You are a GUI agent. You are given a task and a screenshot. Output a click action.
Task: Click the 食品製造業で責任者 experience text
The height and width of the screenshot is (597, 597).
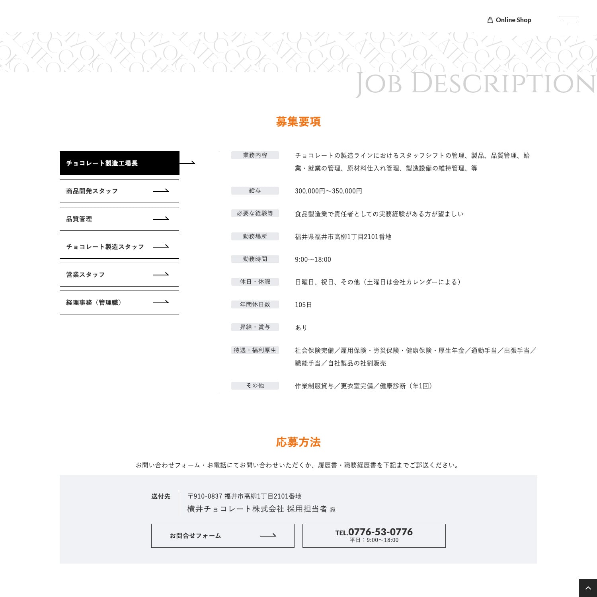point(379,214)
